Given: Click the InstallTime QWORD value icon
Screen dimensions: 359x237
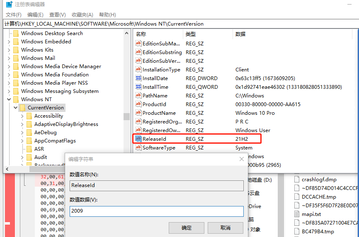Looking at the screenshot, I should click(x=138, y=87).
